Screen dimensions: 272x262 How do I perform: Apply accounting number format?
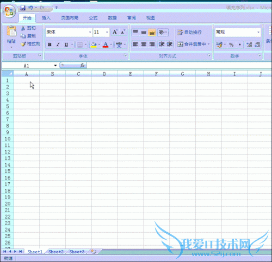pos(219,44)
